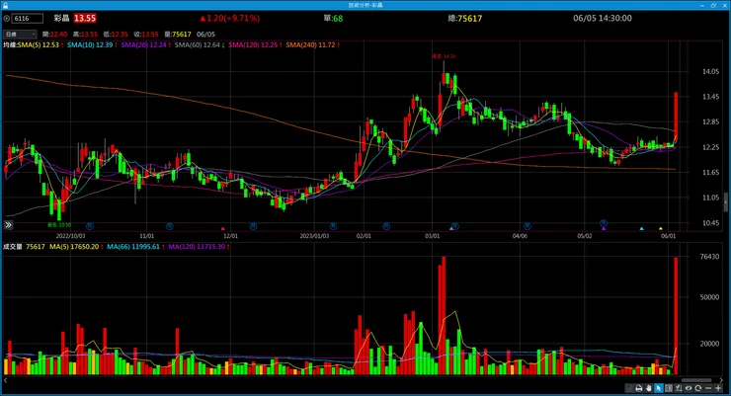Click the first dimmed icon in bottom toolbar

(x=628, y=388)
